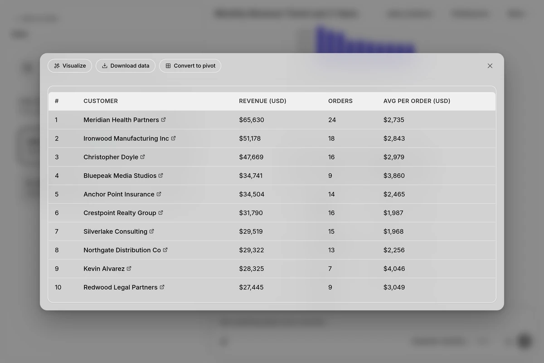
Task: Open Silverlake Consulting external link icon
Action: click(x=152, y=231)
